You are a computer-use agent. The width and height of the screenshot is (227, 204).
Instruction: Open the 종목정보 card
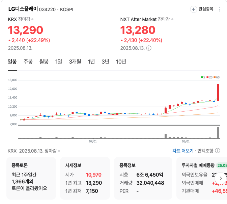click(143, 178)
